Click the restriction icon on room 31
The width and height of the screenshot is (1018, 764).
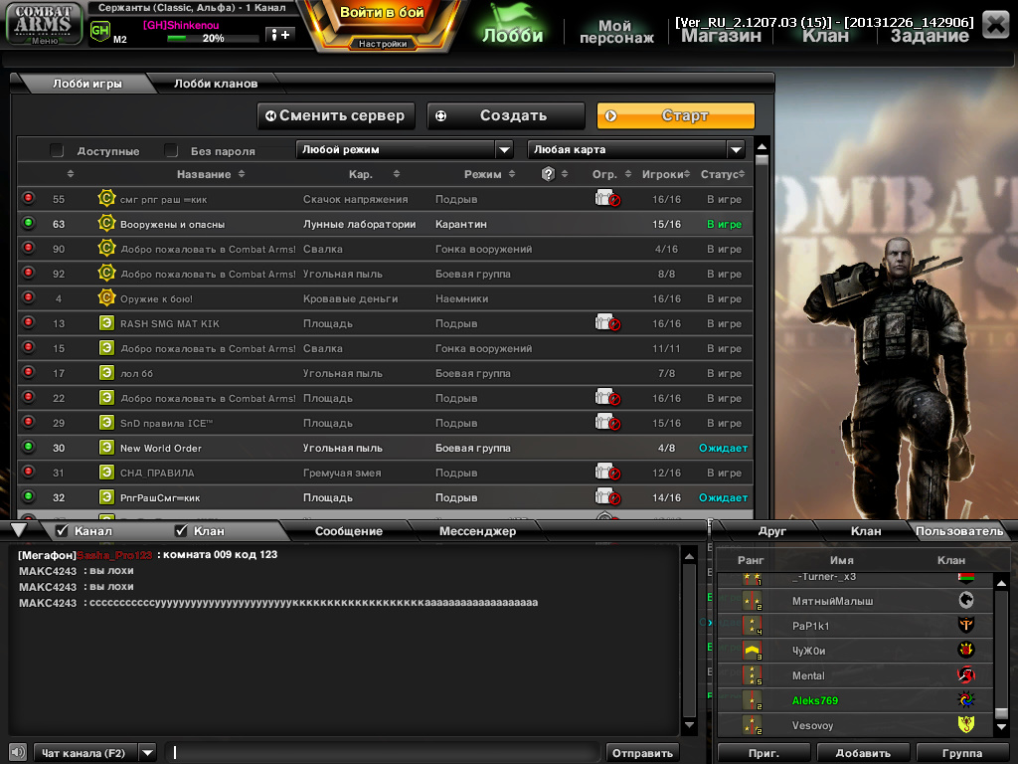[607, 472]
